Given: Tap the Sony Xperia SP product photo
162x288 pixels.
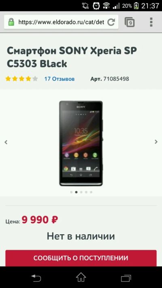Looking at the screenshot, I should [x=81, y=144].
